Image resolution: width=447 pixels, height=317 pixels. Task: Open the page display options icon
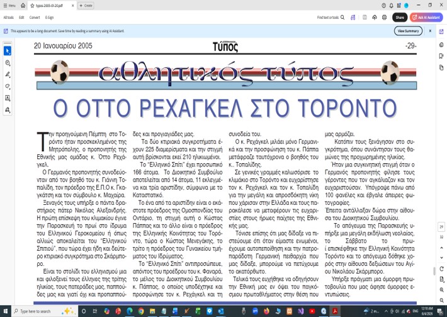point(441,279)
